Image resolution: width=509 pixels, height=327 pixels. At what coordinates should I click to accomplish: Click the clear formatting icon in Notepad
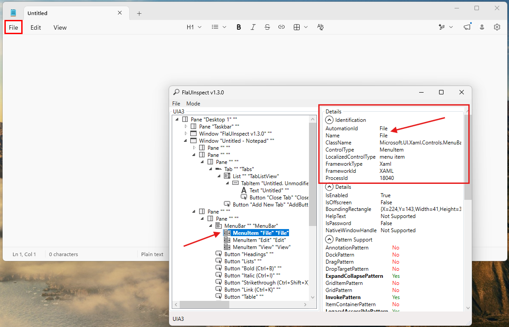coord(320,27)
